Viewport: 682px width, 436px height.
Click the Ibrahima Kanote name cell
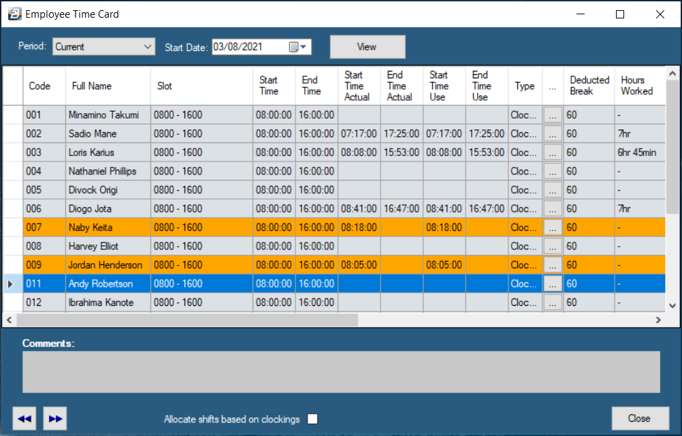(108, 302)
